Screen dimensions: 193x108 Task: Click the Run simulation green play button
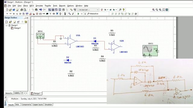point(78,14)
